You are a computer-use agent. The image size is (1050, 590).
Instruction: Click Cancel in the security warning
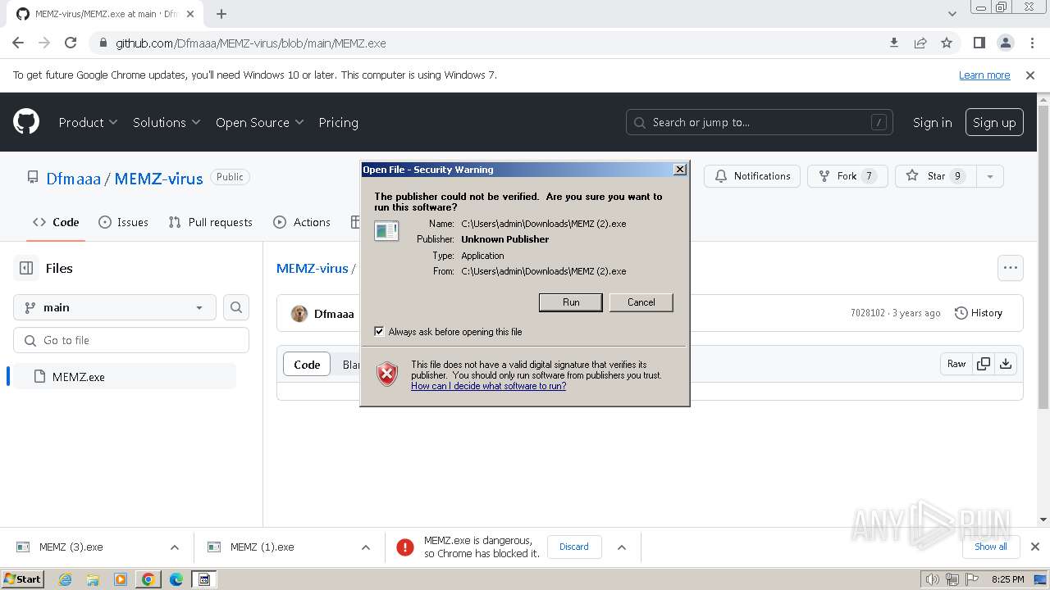click(641, 302)
